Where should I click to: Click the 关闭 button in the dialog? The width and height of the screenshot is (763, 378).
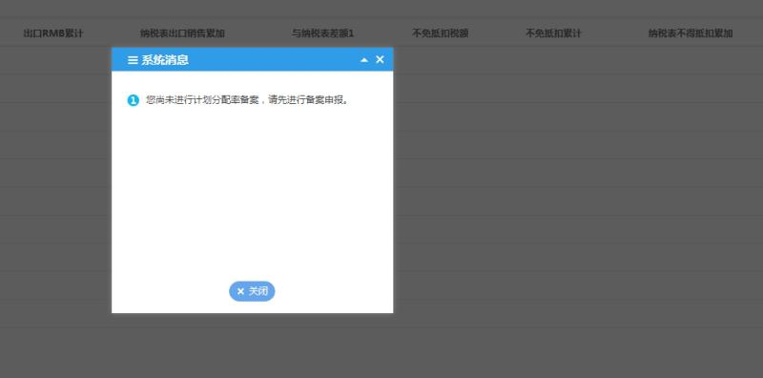(252, 291)
